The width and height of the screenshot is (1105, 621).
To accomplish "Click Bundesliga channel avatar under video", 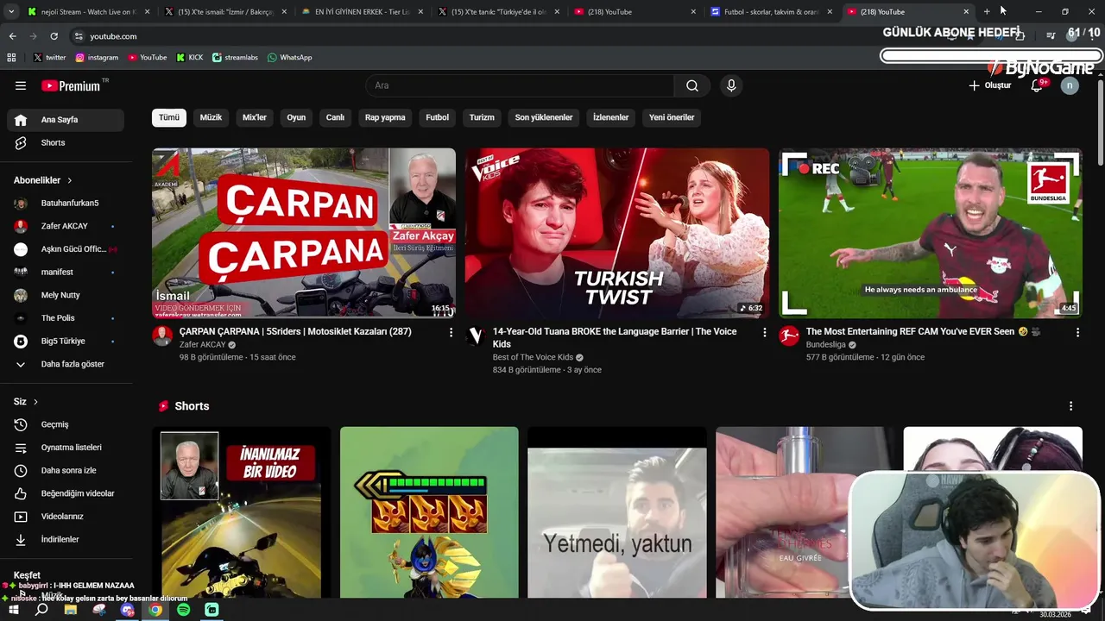I will 789,336.
